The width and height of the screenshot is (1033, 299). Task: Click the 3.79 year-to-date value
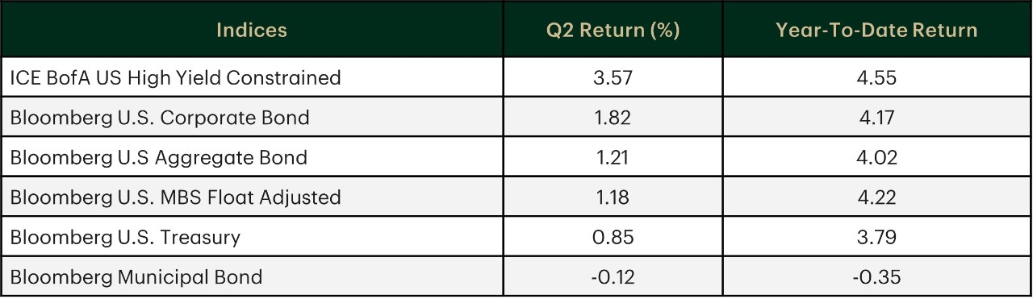(876, 238)
